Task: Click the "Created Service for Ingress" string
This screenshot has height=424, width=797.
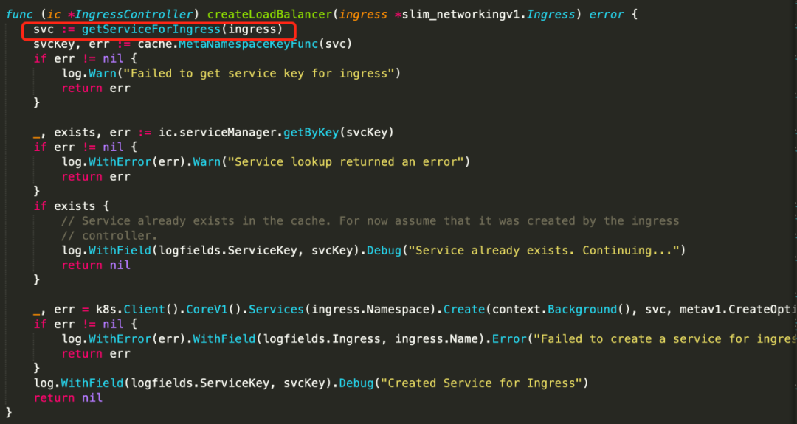Action: [x=481, y=383]
